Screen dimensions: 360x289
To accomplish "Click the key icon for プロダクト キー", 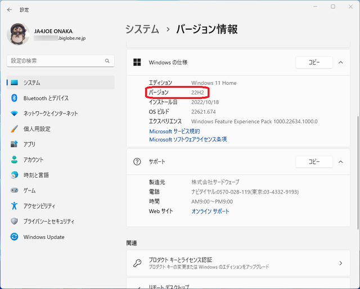I will (137, 263).
